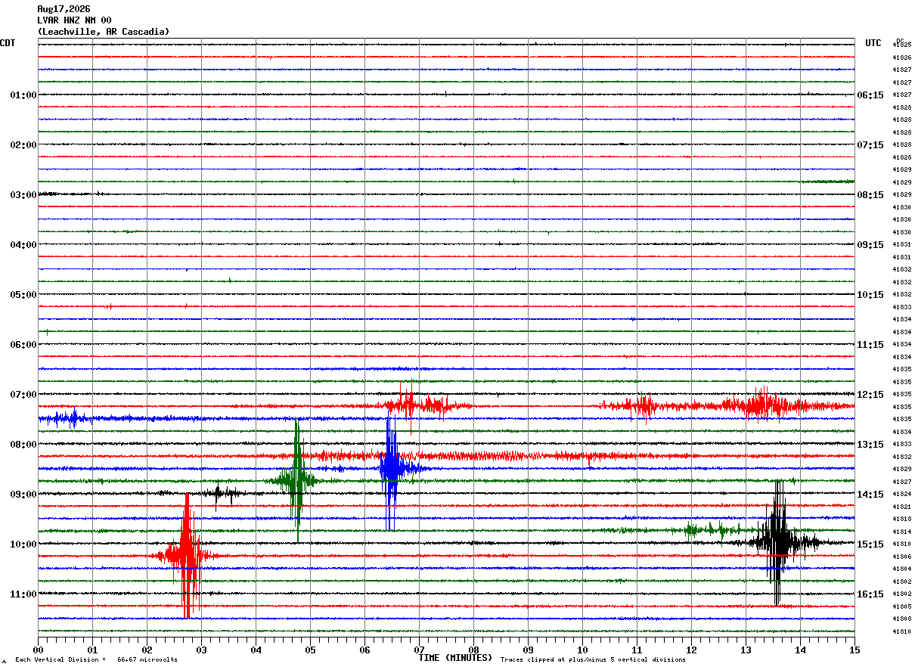Viewport: 915px width, 670px height.
Task: Click minute tick label 02 on bottom axis
Action: coord(147,650)
